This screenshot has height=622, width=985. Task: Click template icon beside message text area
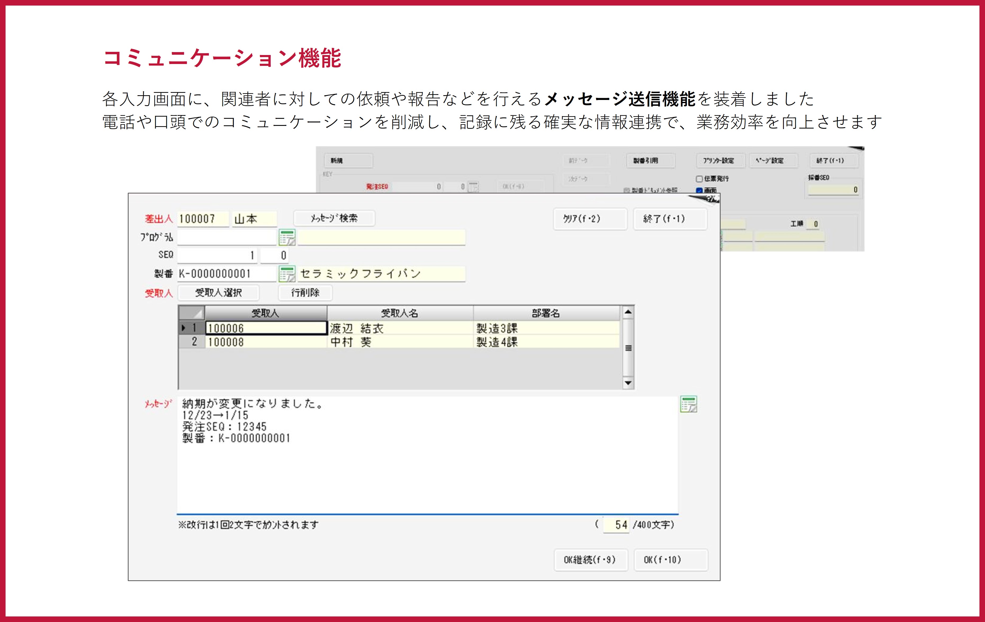click(x=689, y=404)
